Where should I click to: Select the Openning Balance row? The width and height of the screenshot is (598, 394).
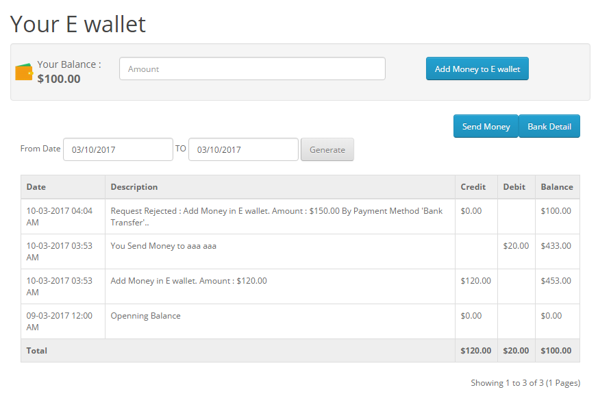pyautogui.click(x=146, y=316)
